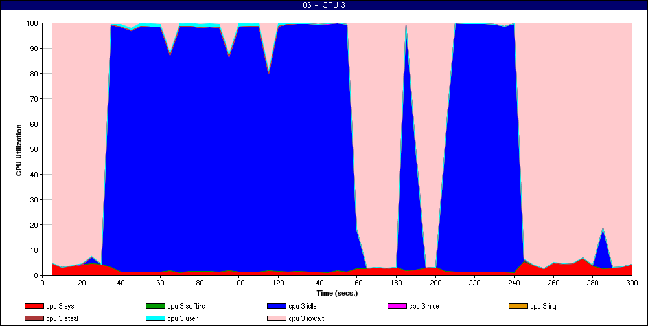Click the green cpu 3 softirq legend swatch

155,306
